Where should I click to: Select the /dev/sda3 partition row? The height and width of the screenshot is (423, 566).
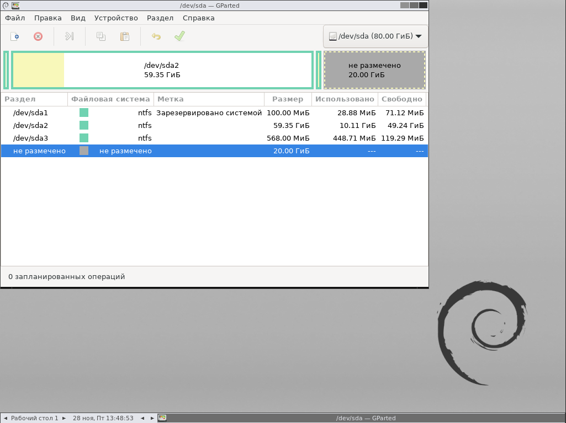coord(31,138)
